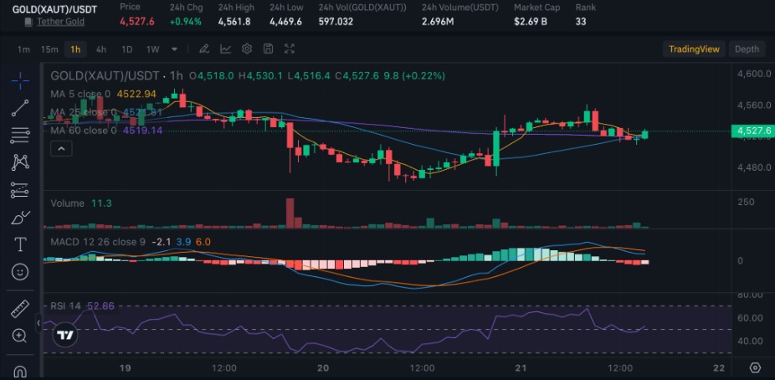The image size is (775, 380).
Task: Click the Rank value 33
Action: pyautogui.click(x=581, y=22)
